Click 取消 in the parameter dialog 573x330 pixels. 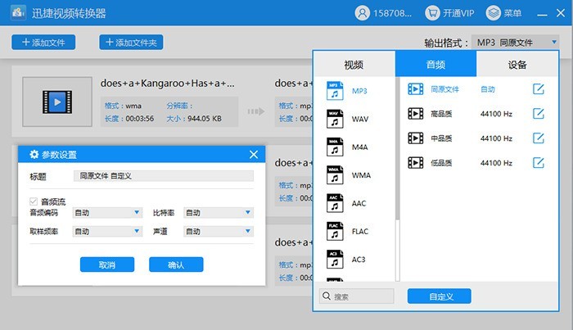pyautogui.click(x=107, y=264)
